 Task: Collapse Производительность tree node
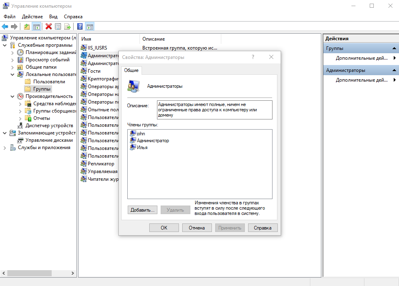[x=13, y=97]
